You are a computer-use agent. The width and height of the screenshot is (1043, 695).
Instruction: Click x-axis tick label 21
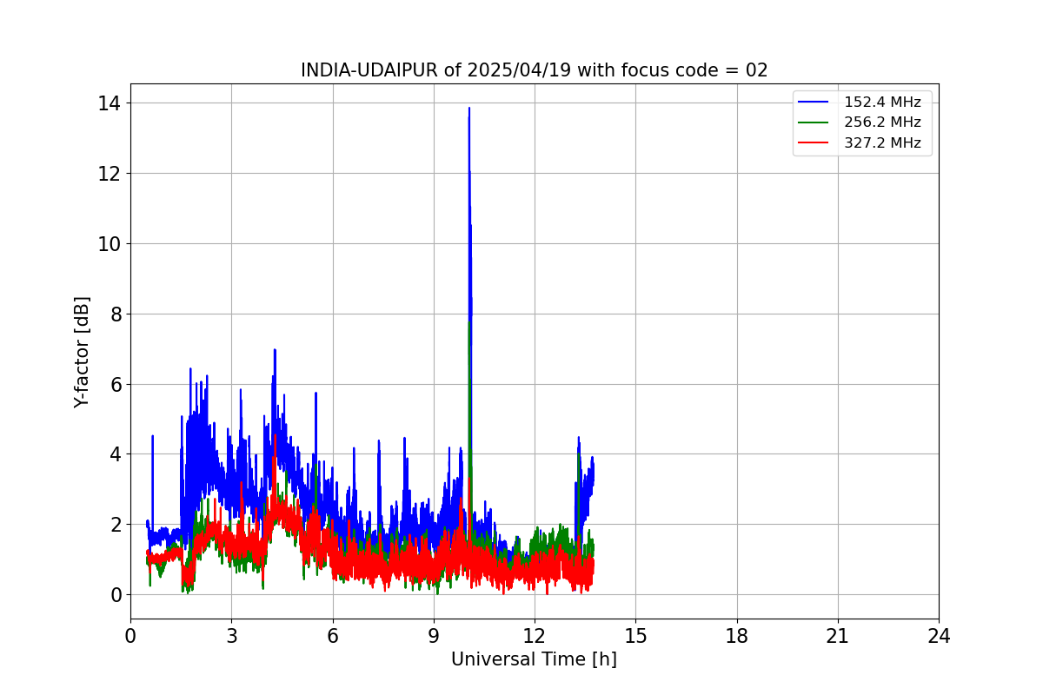838,636
